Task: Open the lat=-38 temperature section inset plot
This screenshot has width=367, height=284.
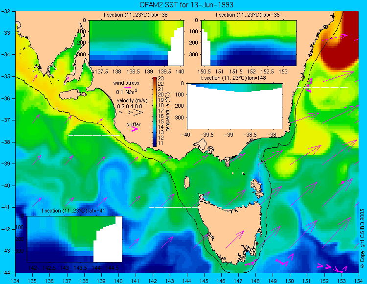Action: coord(137,43)
